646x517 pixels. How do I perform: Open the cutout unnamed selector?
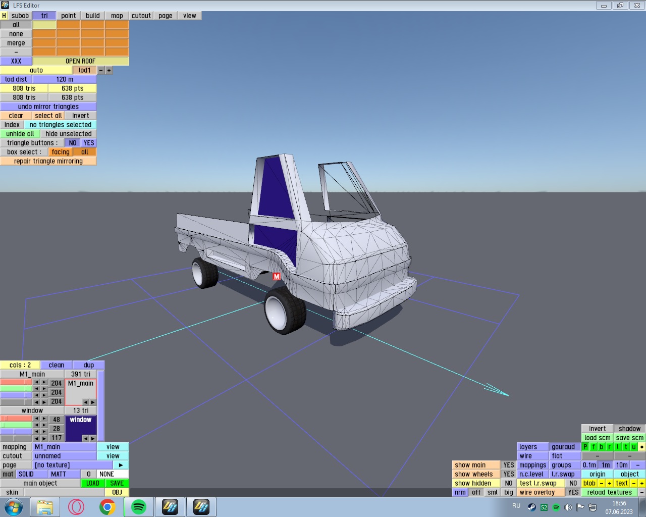coord(65,456)
